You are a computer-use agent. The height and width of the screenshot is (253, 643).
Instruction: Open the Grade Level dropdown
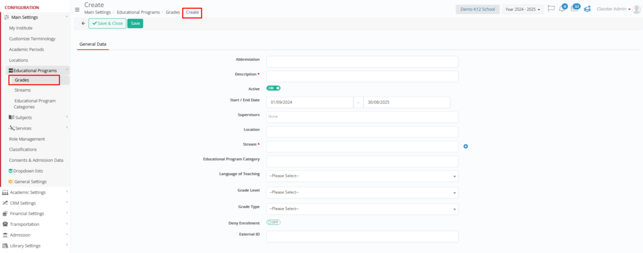(362, 192)
